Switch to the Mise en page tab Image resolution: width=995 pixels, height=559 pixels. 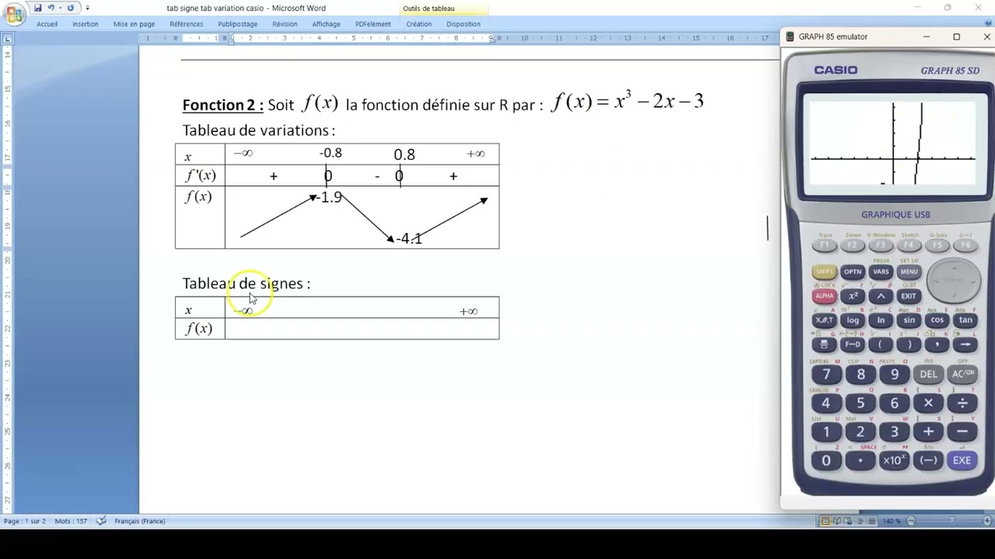tap(134, 24)
